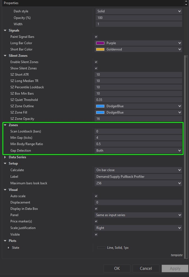This screenshot has height=277, width=189.
Task: Click the template link
Action: [177, 255]
